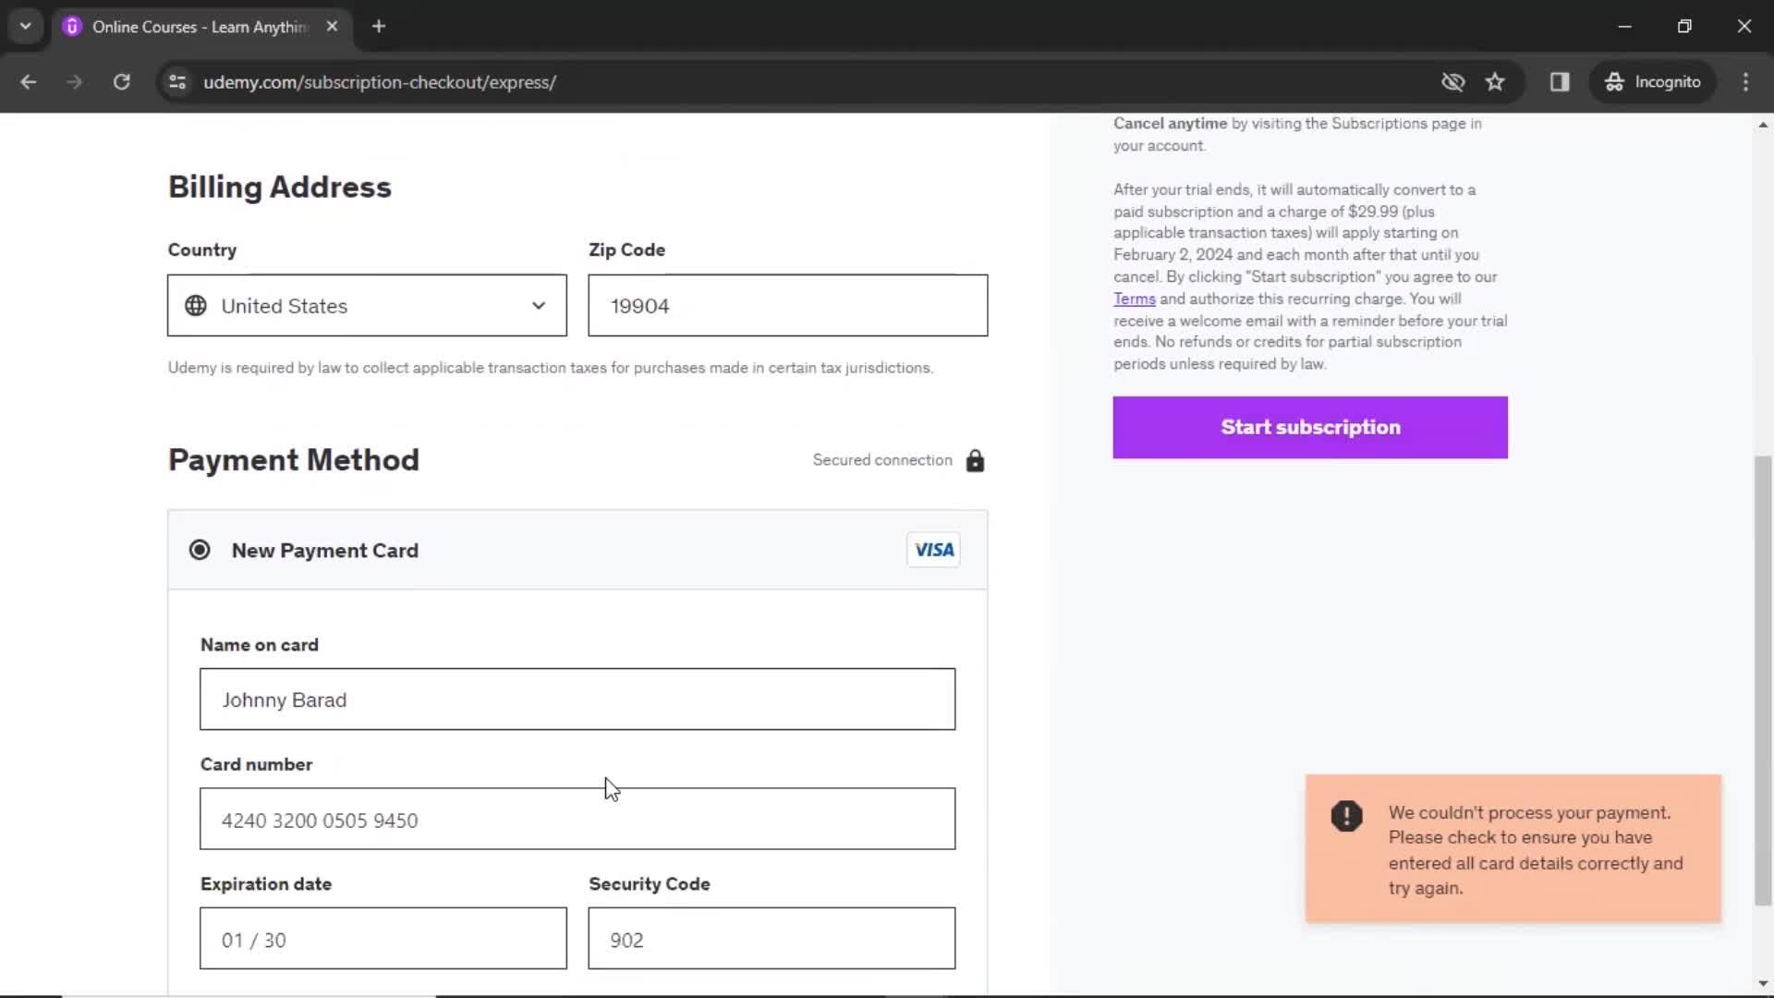1774x998 pixels.
Task: Click the globe/country selector icon
Action: tap(196, 306)
